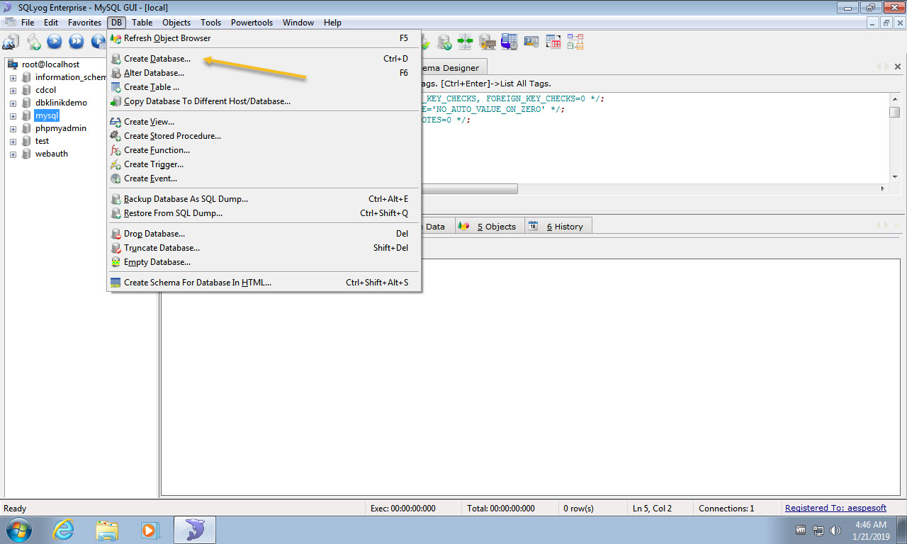This screenshot has width=907, height=544.
Task: Click the green arrows schema sync icon
Action: point(465,42)
